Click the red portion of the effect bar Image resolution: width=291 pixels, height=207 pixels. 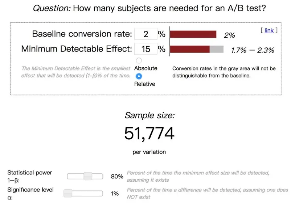[190, 49]
